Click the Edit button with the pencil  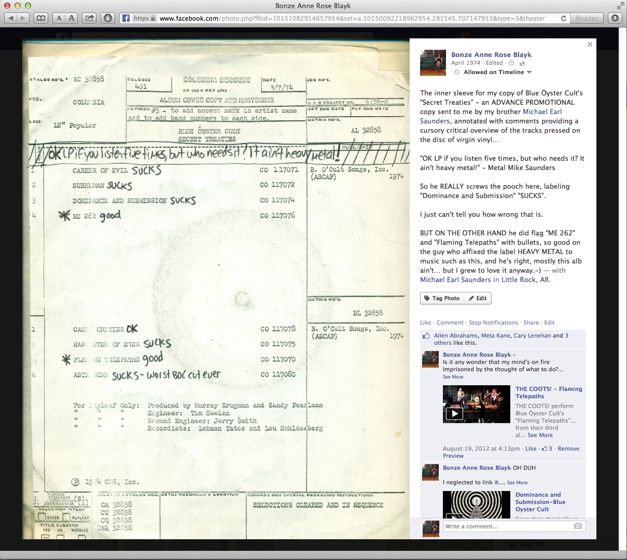[x=477, y=298]
